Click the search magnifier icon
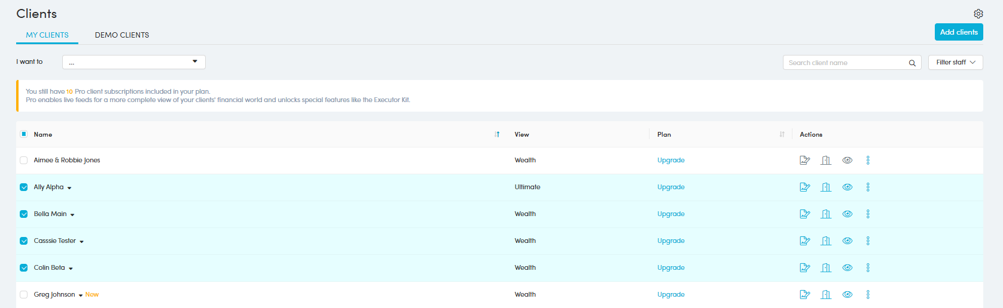1003x308 pixels. click(912, 63)
